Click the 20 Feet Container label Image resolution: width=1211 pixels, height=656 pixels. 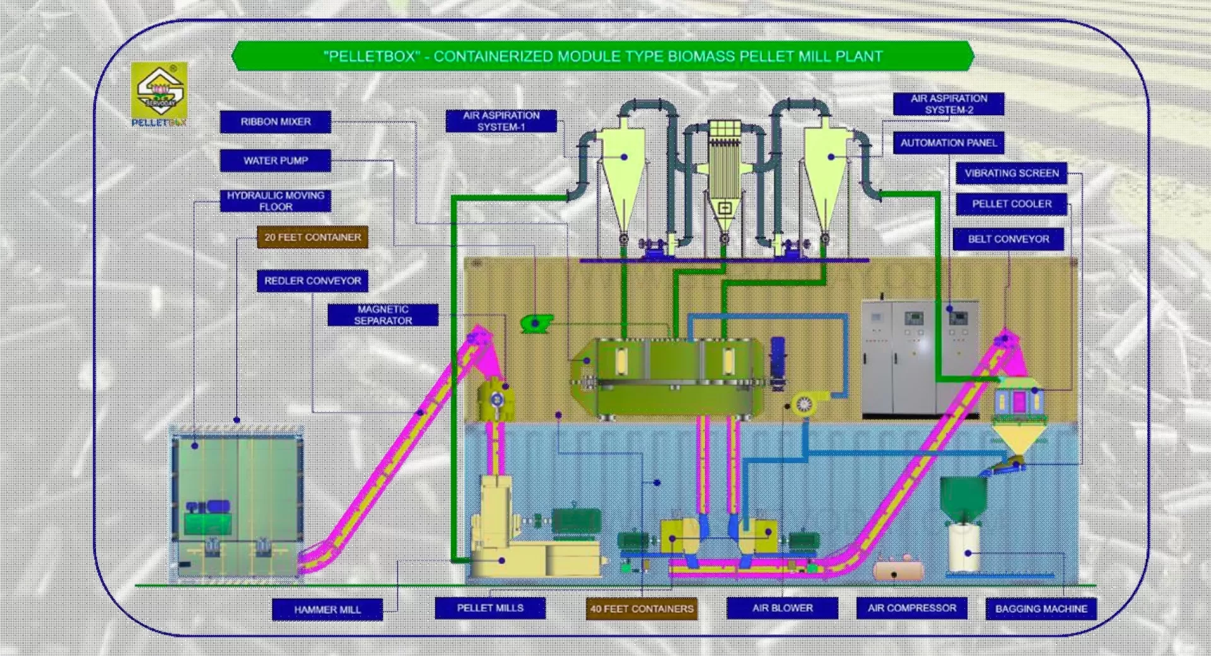click(x=312, y=238)
